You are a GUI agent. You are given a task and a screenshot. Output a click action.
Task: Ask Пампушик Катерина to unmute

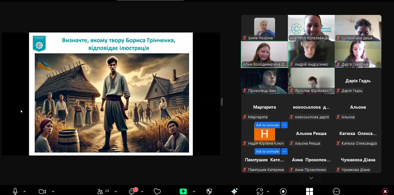click(x=267, y=151)
